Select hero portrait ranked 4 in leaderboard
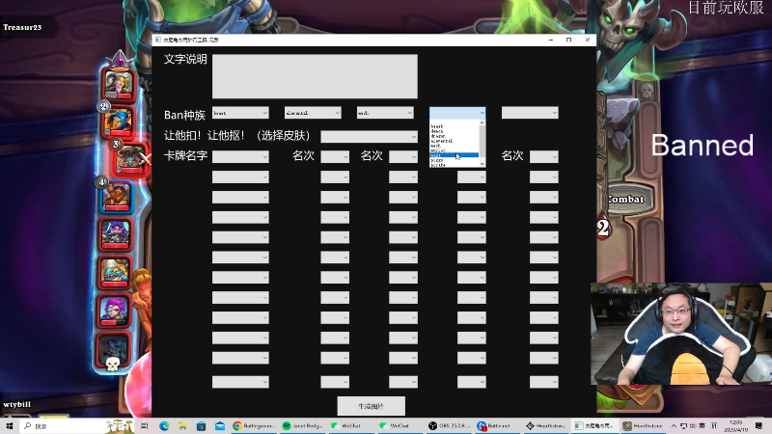 coord(117,197)
